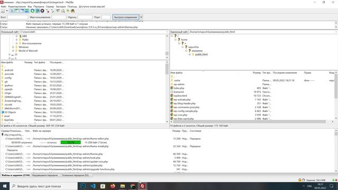The width and height of the screenshot is (338, 190).
Task: Open Firefox from the taskbar
Action: (112, 186)
